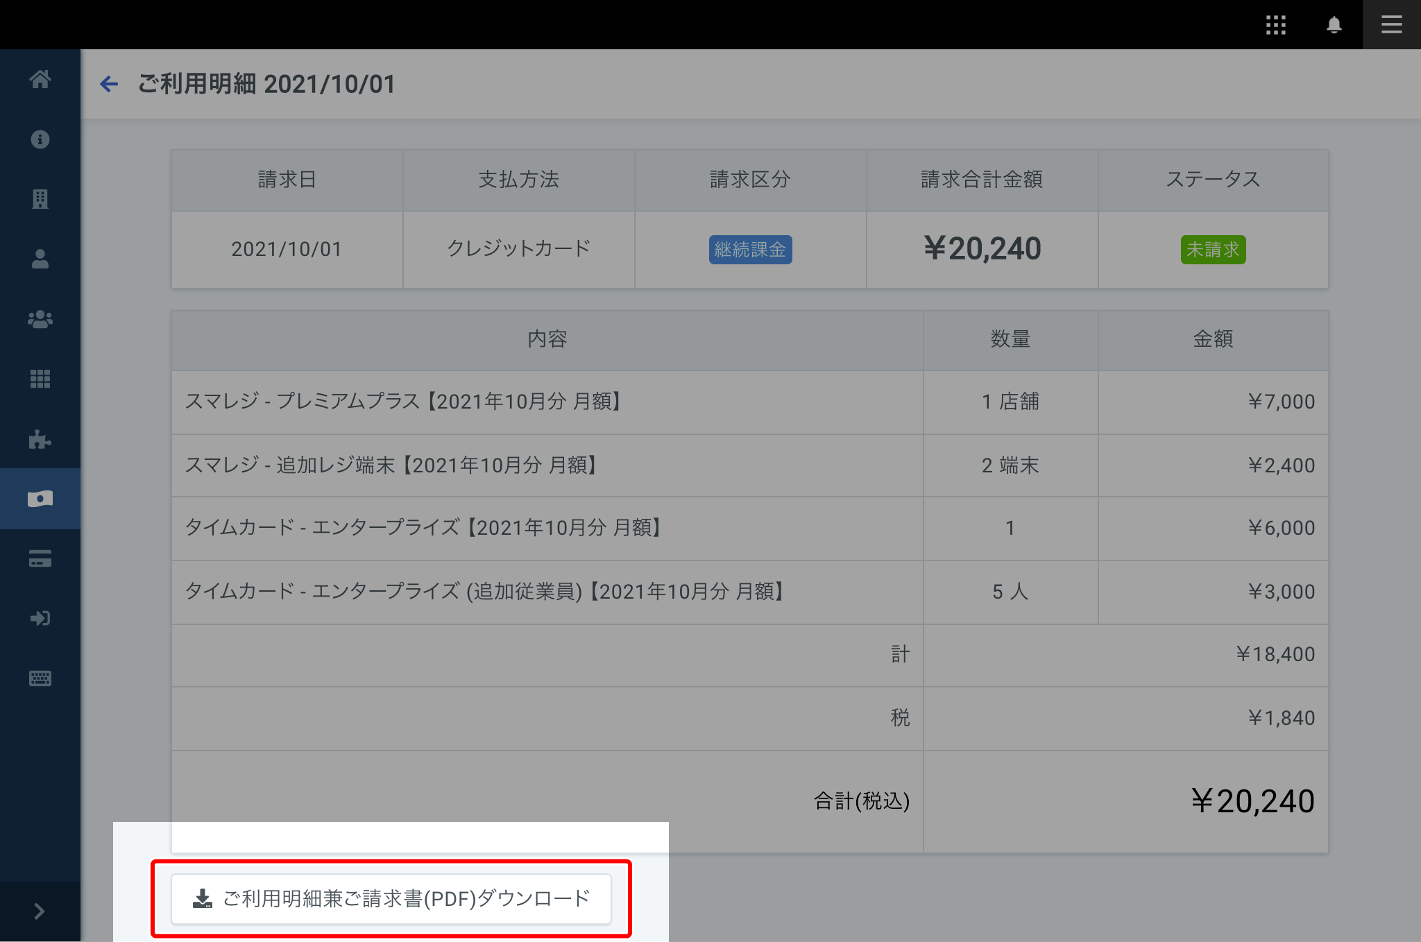Click the bold ¥20,240 amount in the 請求合計金額 column
Image resolution: width=1421 pixels, height=942 pixels.
click(x=982, y=248)
